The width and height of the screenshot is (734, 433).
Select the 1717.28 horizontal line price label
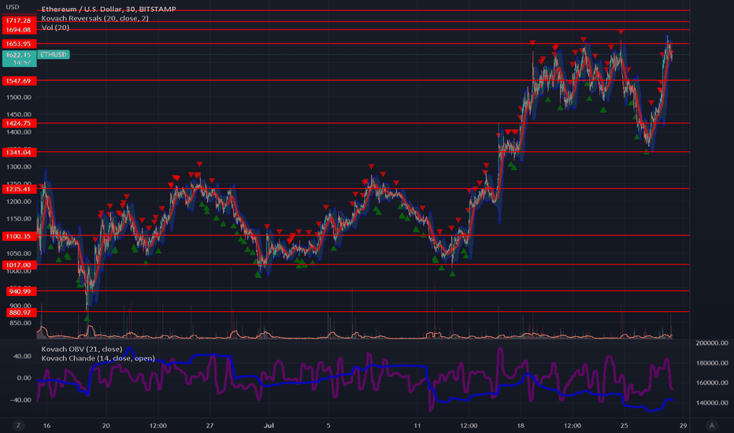click(19, 20)
